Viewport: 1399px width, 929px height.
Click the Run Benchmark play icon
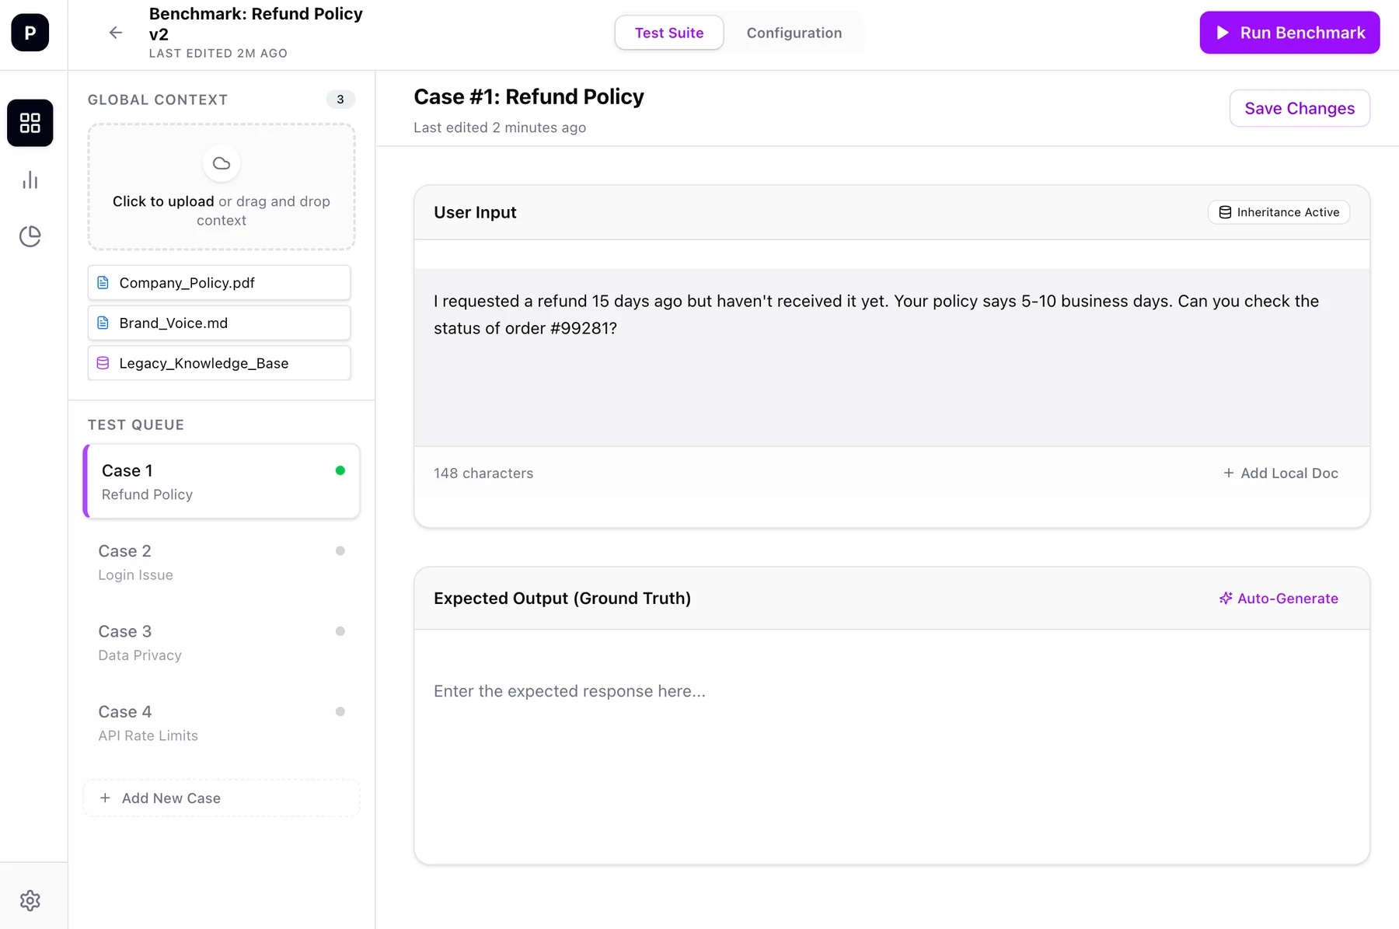pyautogui.click(x=1223, y=33)
